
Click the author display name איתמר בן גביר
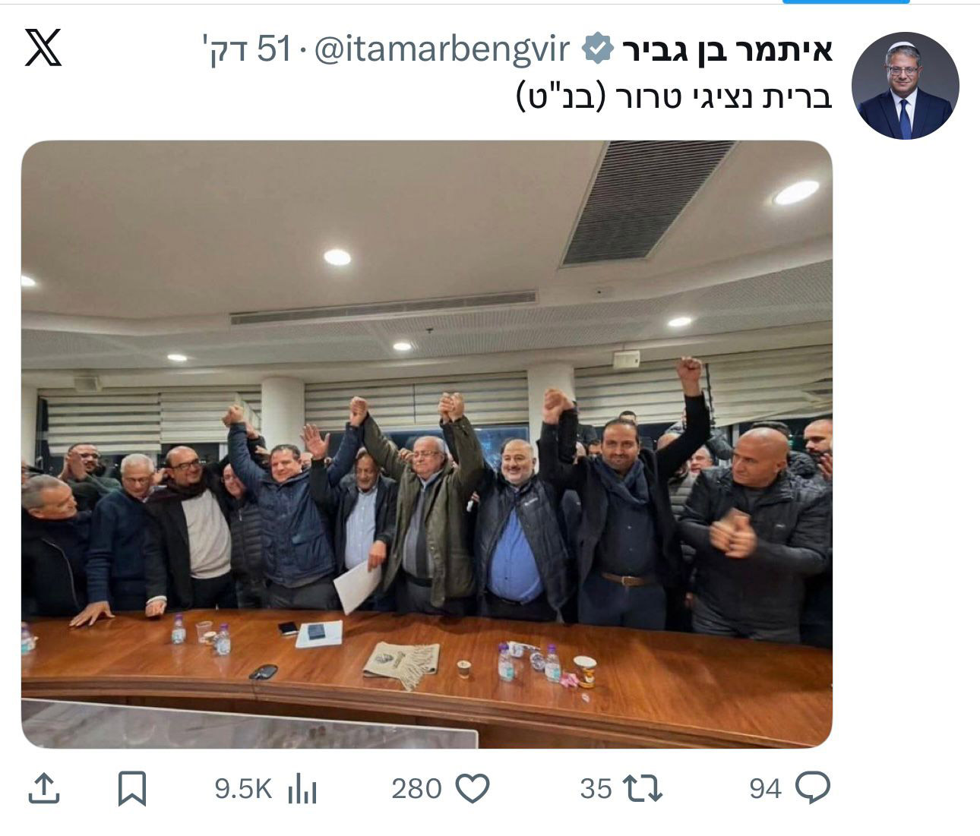(x=727, y=51)
